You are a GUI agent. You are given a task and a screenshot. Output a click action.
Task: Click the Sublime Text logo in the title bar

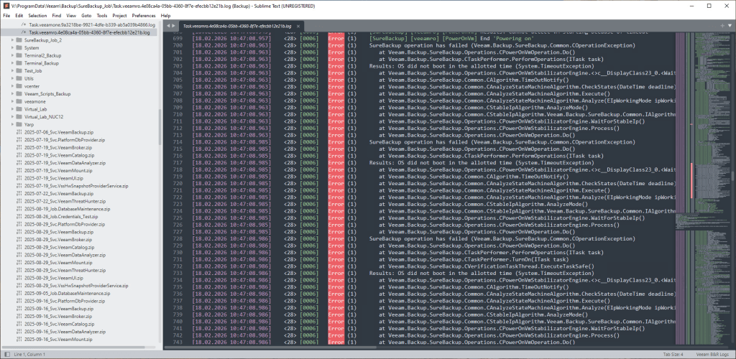point(6,5)
